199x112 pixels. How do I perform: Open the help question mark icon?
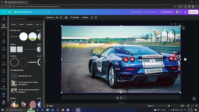197,106
